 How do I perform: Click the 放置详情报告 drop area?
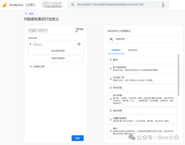coord(58,58)
